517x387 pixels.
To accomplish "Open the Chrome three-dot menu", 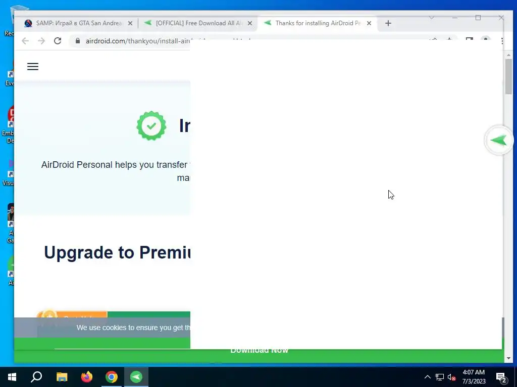I will [x=502, y=41].
